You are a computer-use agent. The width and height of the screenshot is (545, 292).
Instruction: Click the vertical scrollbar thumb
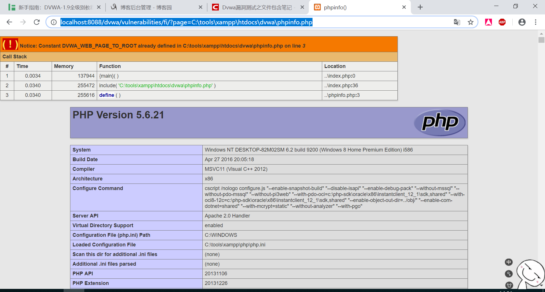point(541,40)
